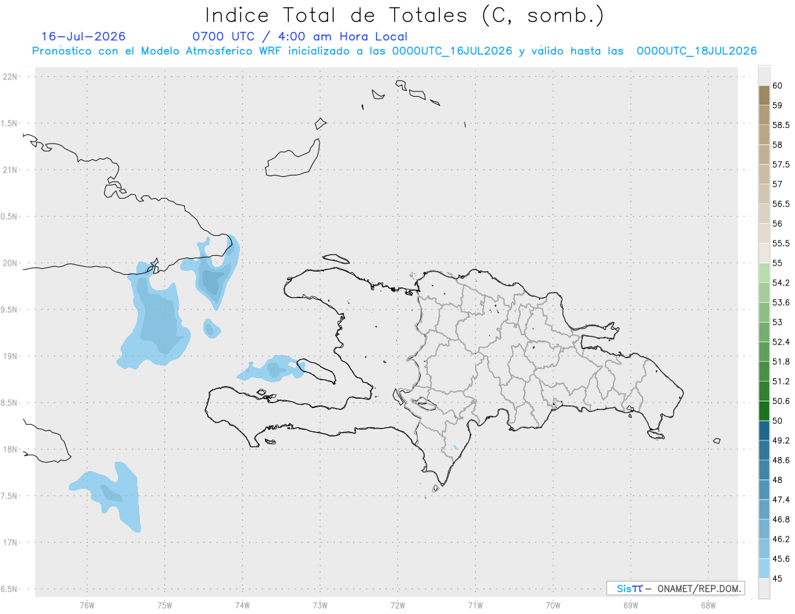This screenshot has width=795, height=614.
Task: Click the darkest brown swatch between 59 and 60
Action: (764, 95)
